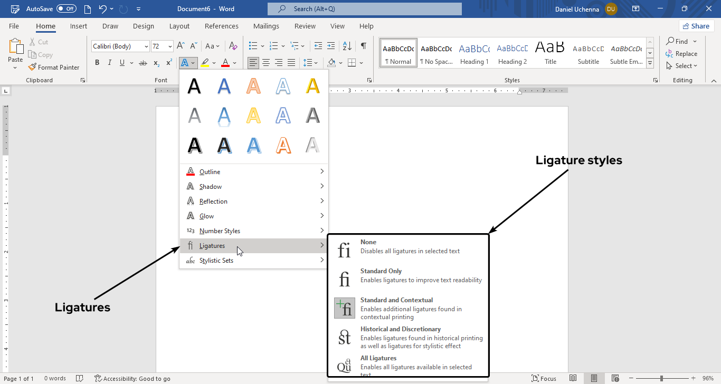Click the Center alignment icon
Viewport: 721px width, 384px height.
pyautogui.click(x=266, y=63)
